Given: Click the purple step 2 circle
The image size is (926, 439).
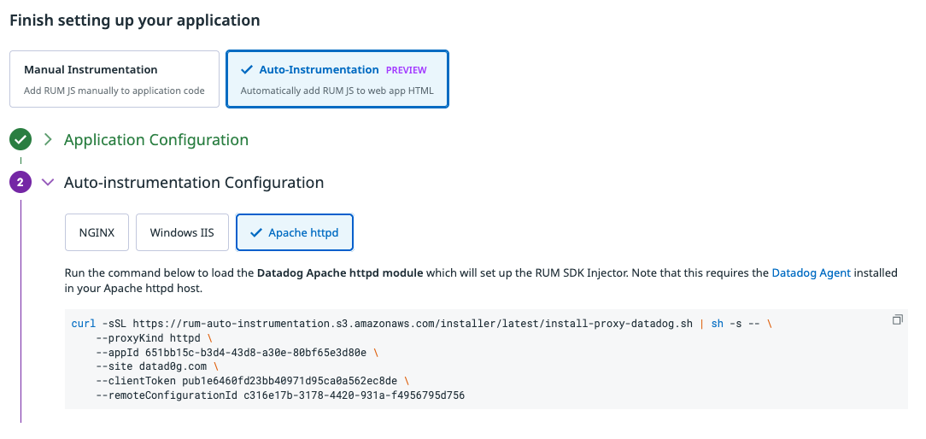Looking at the screenshot, I should point(21,183).
